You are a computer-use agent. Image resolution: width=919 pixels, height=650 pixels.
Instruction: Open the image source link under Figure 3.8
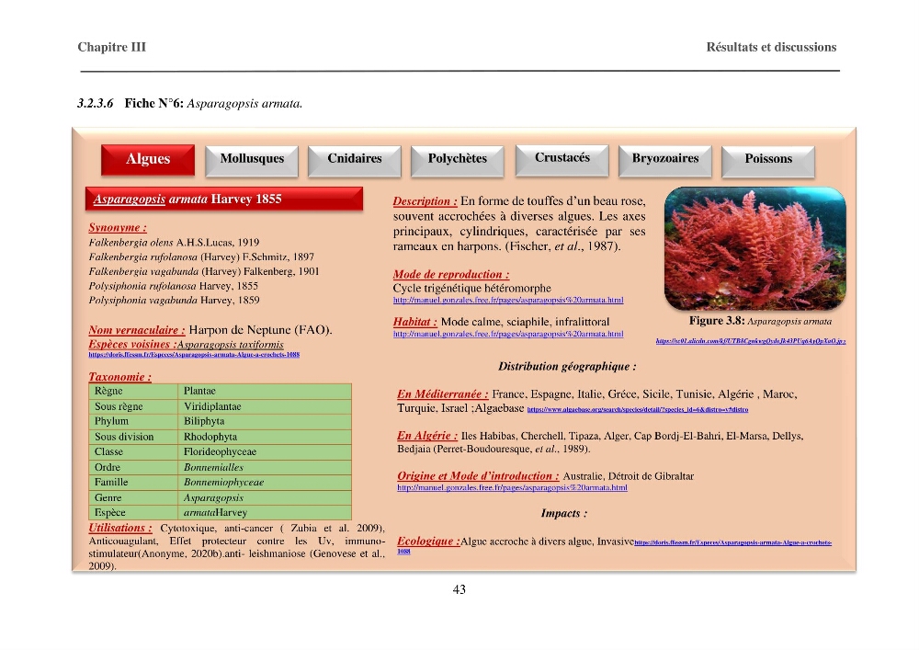tap(751, 341)
